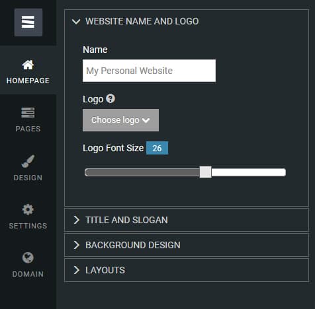Expand the Background Design section

pyautogui.click(x=187, y=245)
